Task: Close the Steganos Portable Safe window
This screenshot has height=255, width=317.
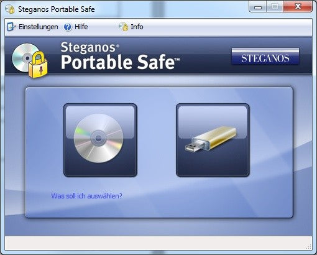Action: pos(298,7)
